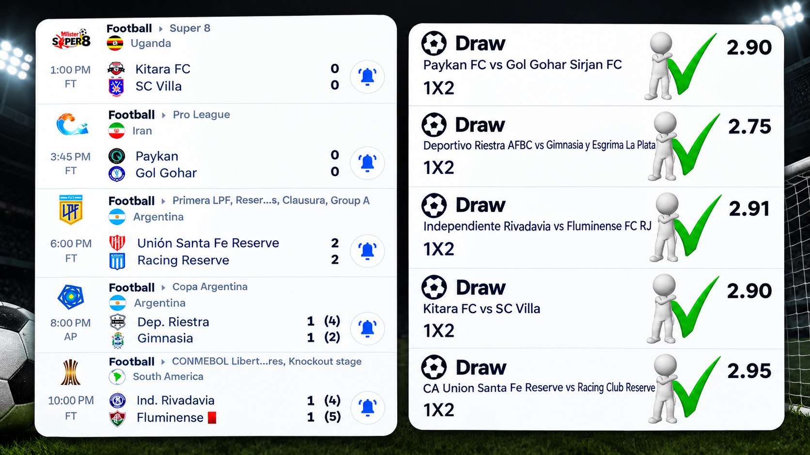Click the 2.95 odds value
The height and width of the screenshot is (455, 810).
tap(749, 371)
